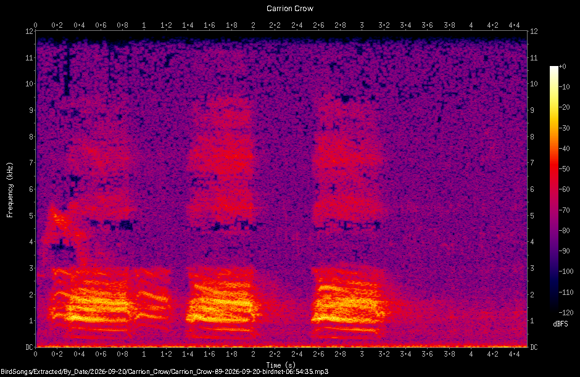Pick the "-40" dBFS scale label
This screenshot has width=580, height=377.
click(564, 148)
